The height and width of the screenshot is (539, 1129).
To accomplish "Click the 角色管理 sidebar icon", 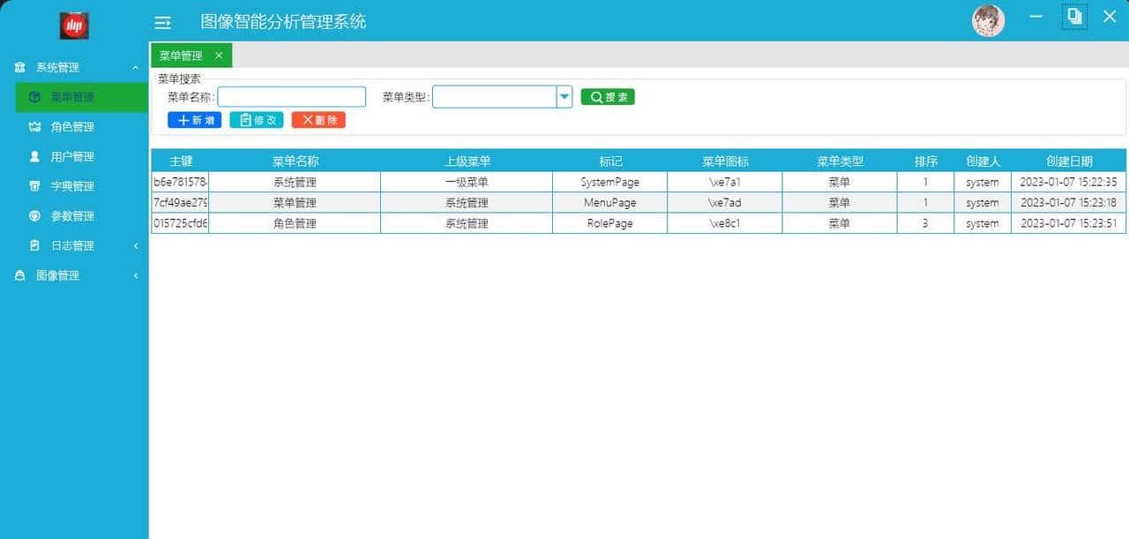I will coord(34,127).
